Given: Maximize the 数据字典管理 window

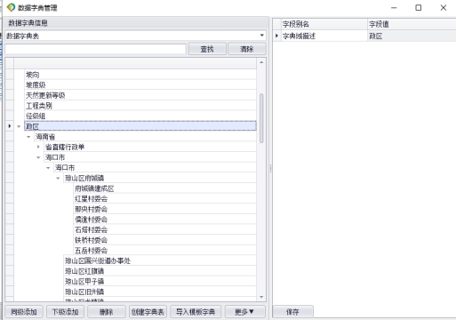Looking at the screenshot, I should tap(419, 8).
